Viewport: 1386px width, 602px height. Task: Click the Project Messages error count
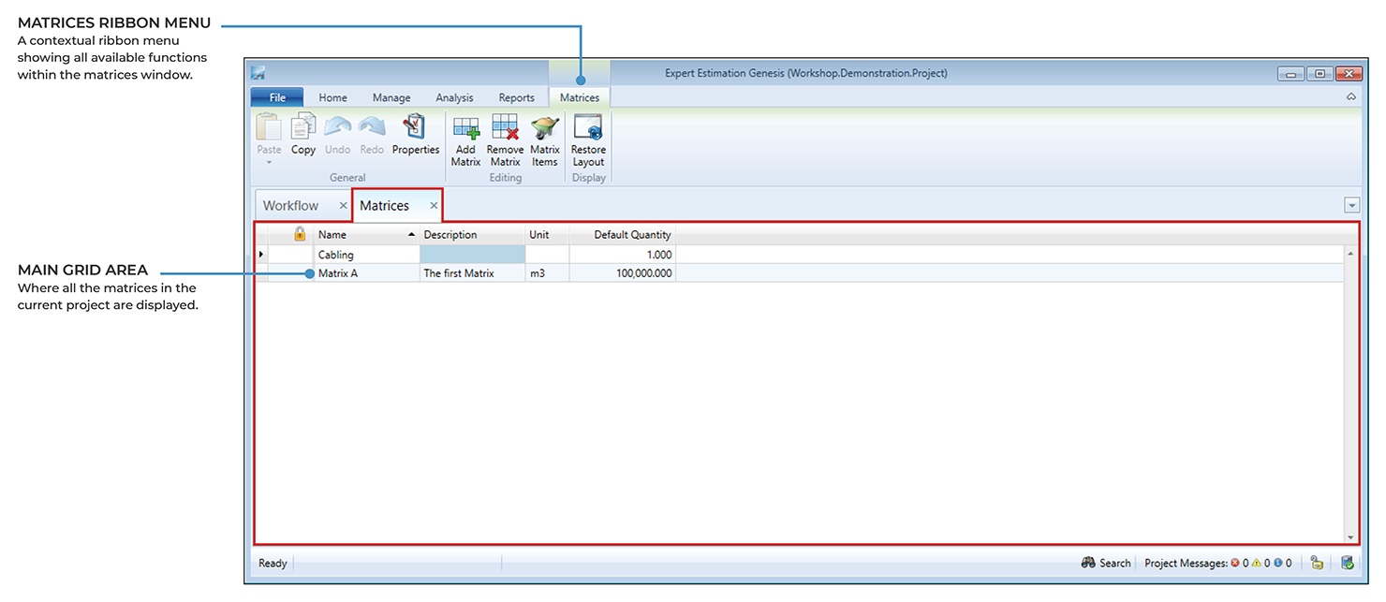point(1239,563)
